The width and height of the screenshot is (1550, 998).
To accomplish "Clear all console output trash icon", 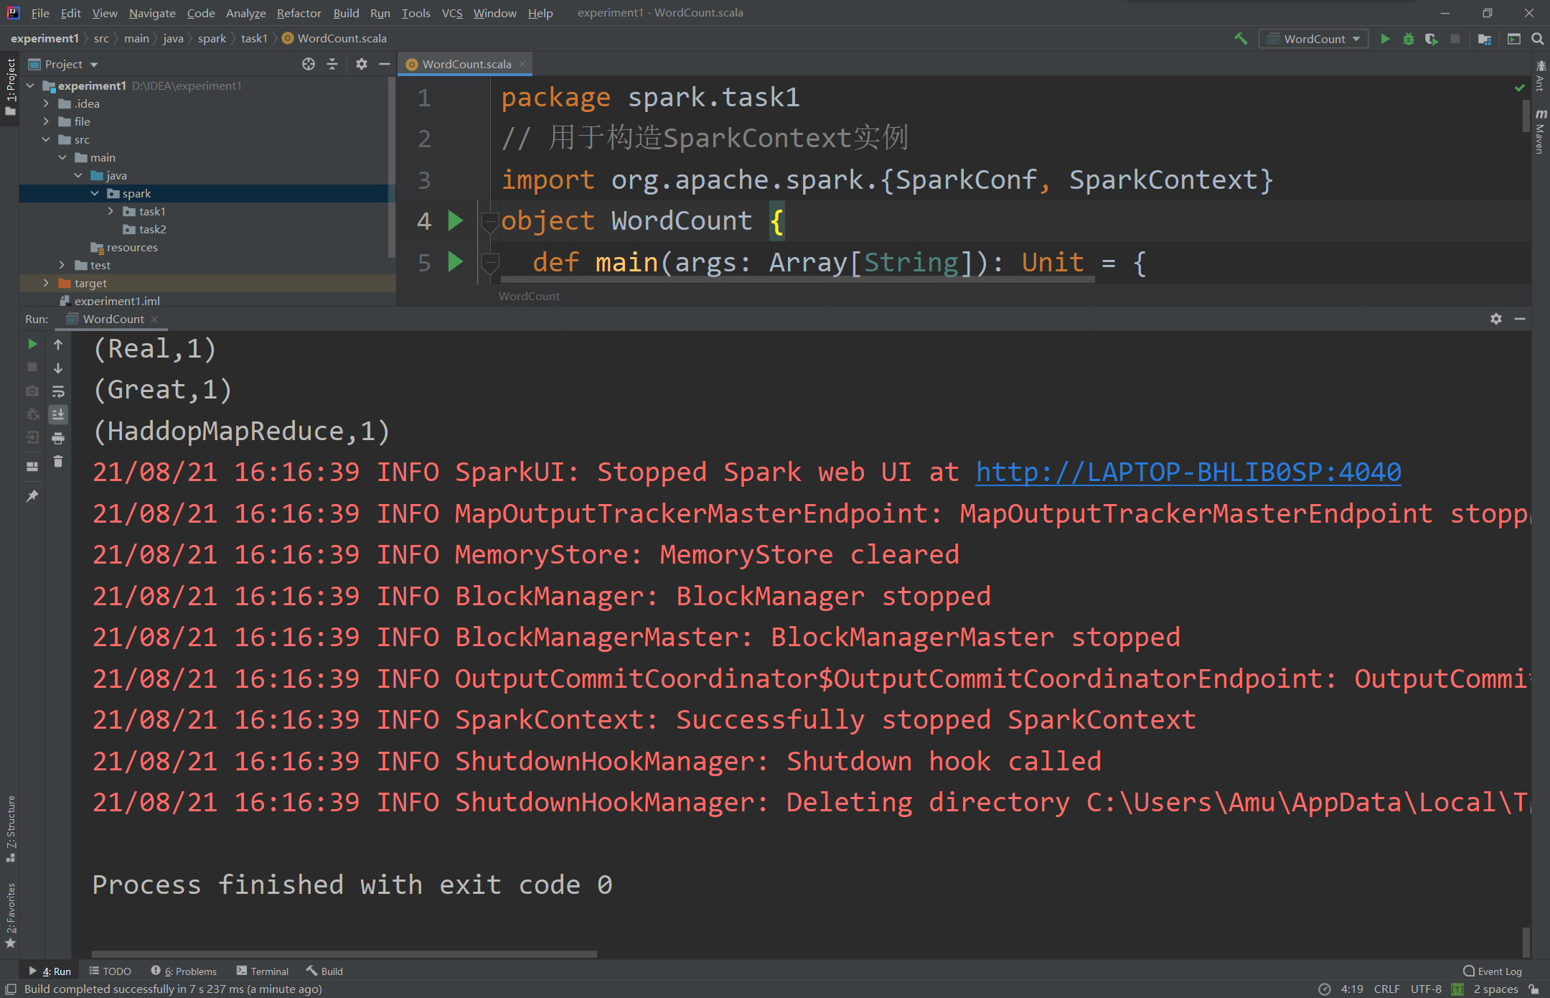I will pos(58,462).
